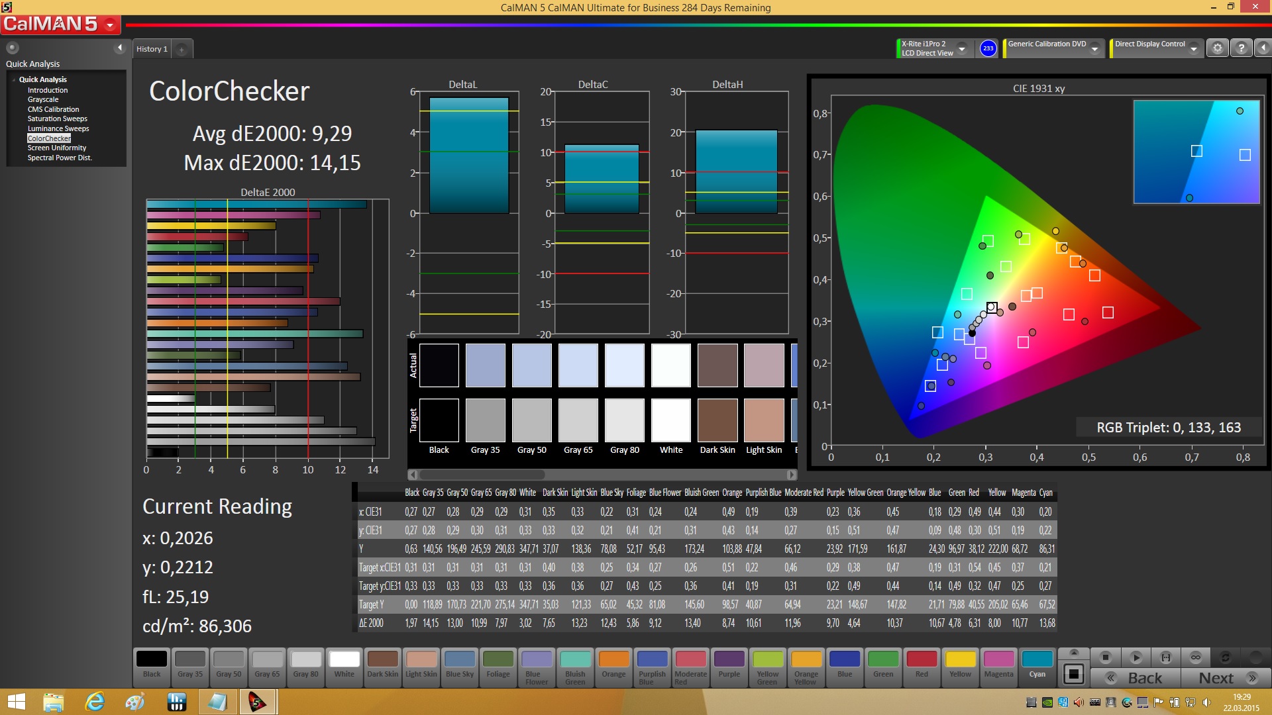
Task: Open the settings gear icon
Action: [1217, 48]
